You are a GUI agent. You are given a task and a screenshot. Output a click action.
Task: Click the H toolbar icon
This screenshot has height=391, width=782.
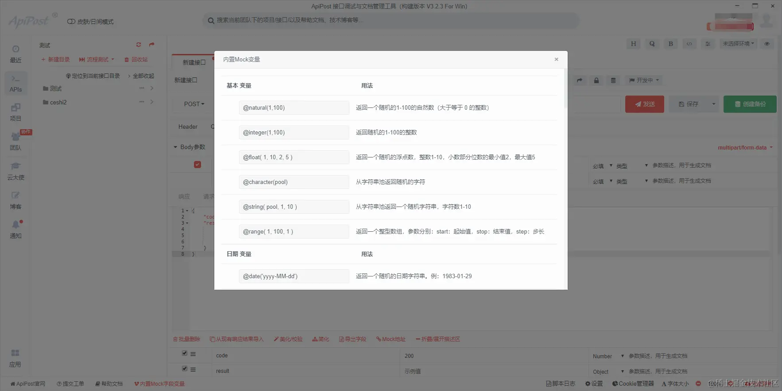click(633, 44)
